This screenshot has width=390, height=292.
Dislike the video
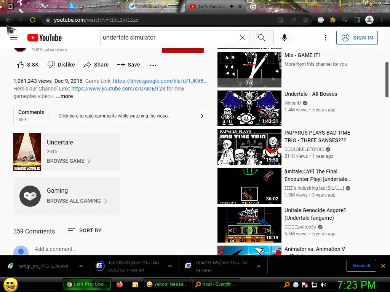click(x=61, y=65)
